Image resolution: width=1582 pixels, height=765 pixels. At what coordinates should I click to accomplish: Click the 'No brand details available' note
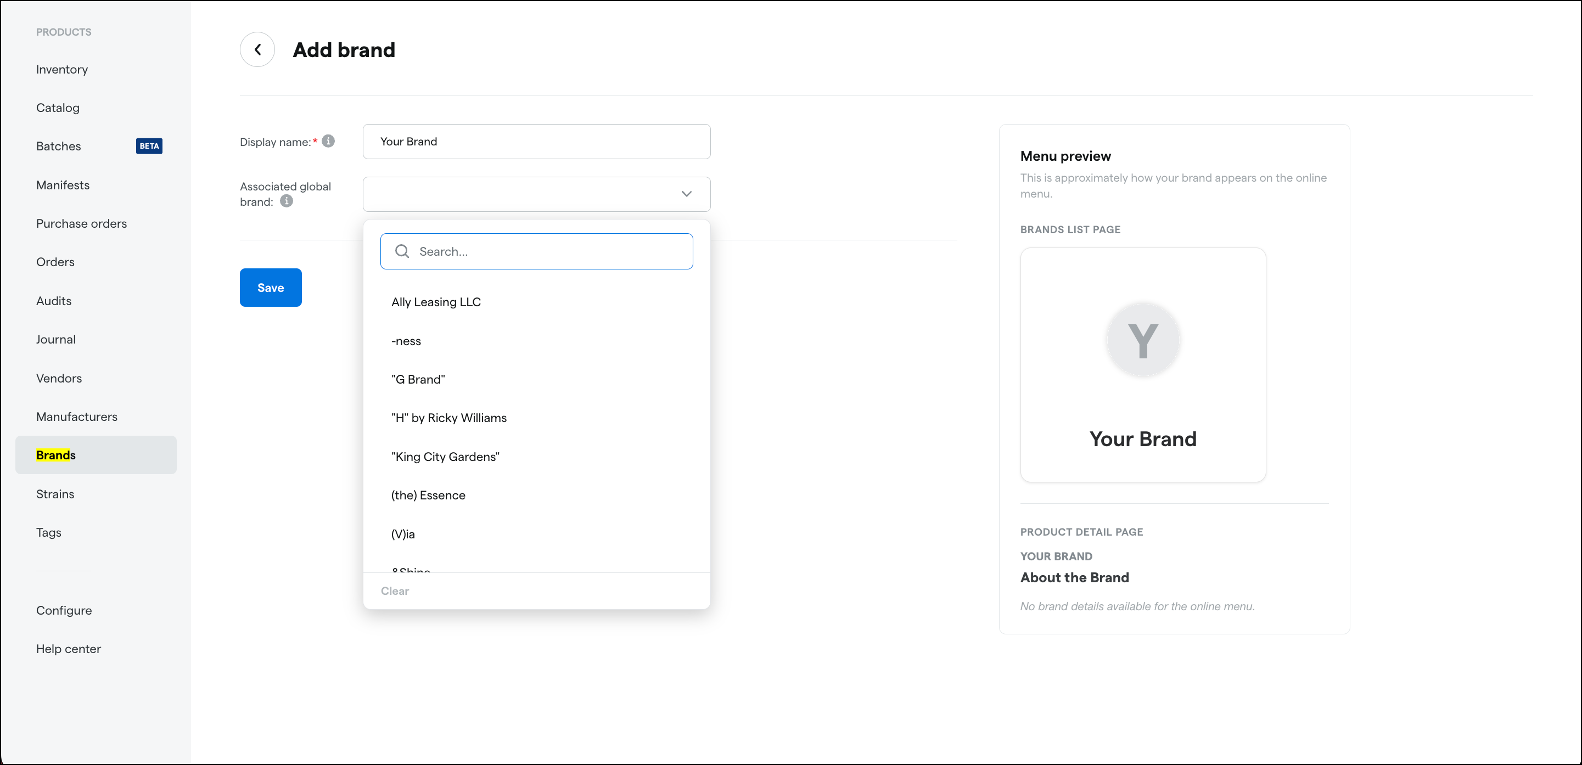tap(1137, 606)
